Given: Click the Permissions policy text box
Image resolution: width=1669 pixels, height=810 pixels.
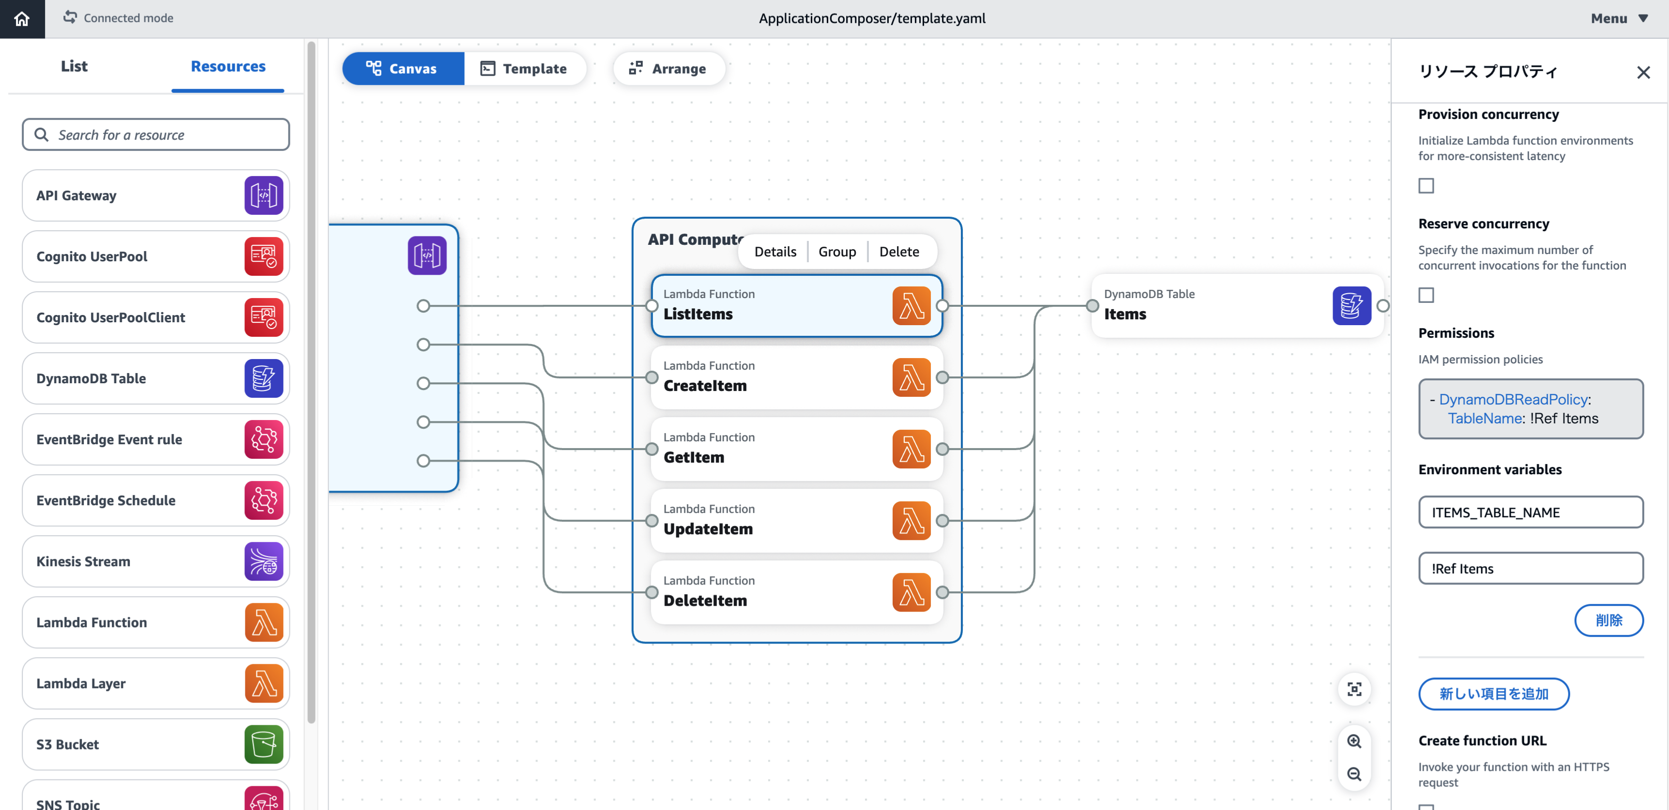Looking at the screenshot, I should pos(1531,408).
